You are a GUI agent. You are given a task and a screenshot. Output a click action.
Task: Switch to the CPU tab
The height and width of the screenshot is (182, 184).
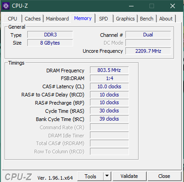pos(12,19)
